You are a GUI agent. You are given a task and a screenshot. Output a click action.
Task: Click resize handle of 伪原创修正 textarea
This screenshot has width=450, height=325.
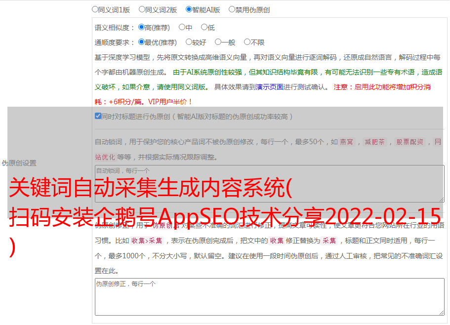[x=442, y=313]
